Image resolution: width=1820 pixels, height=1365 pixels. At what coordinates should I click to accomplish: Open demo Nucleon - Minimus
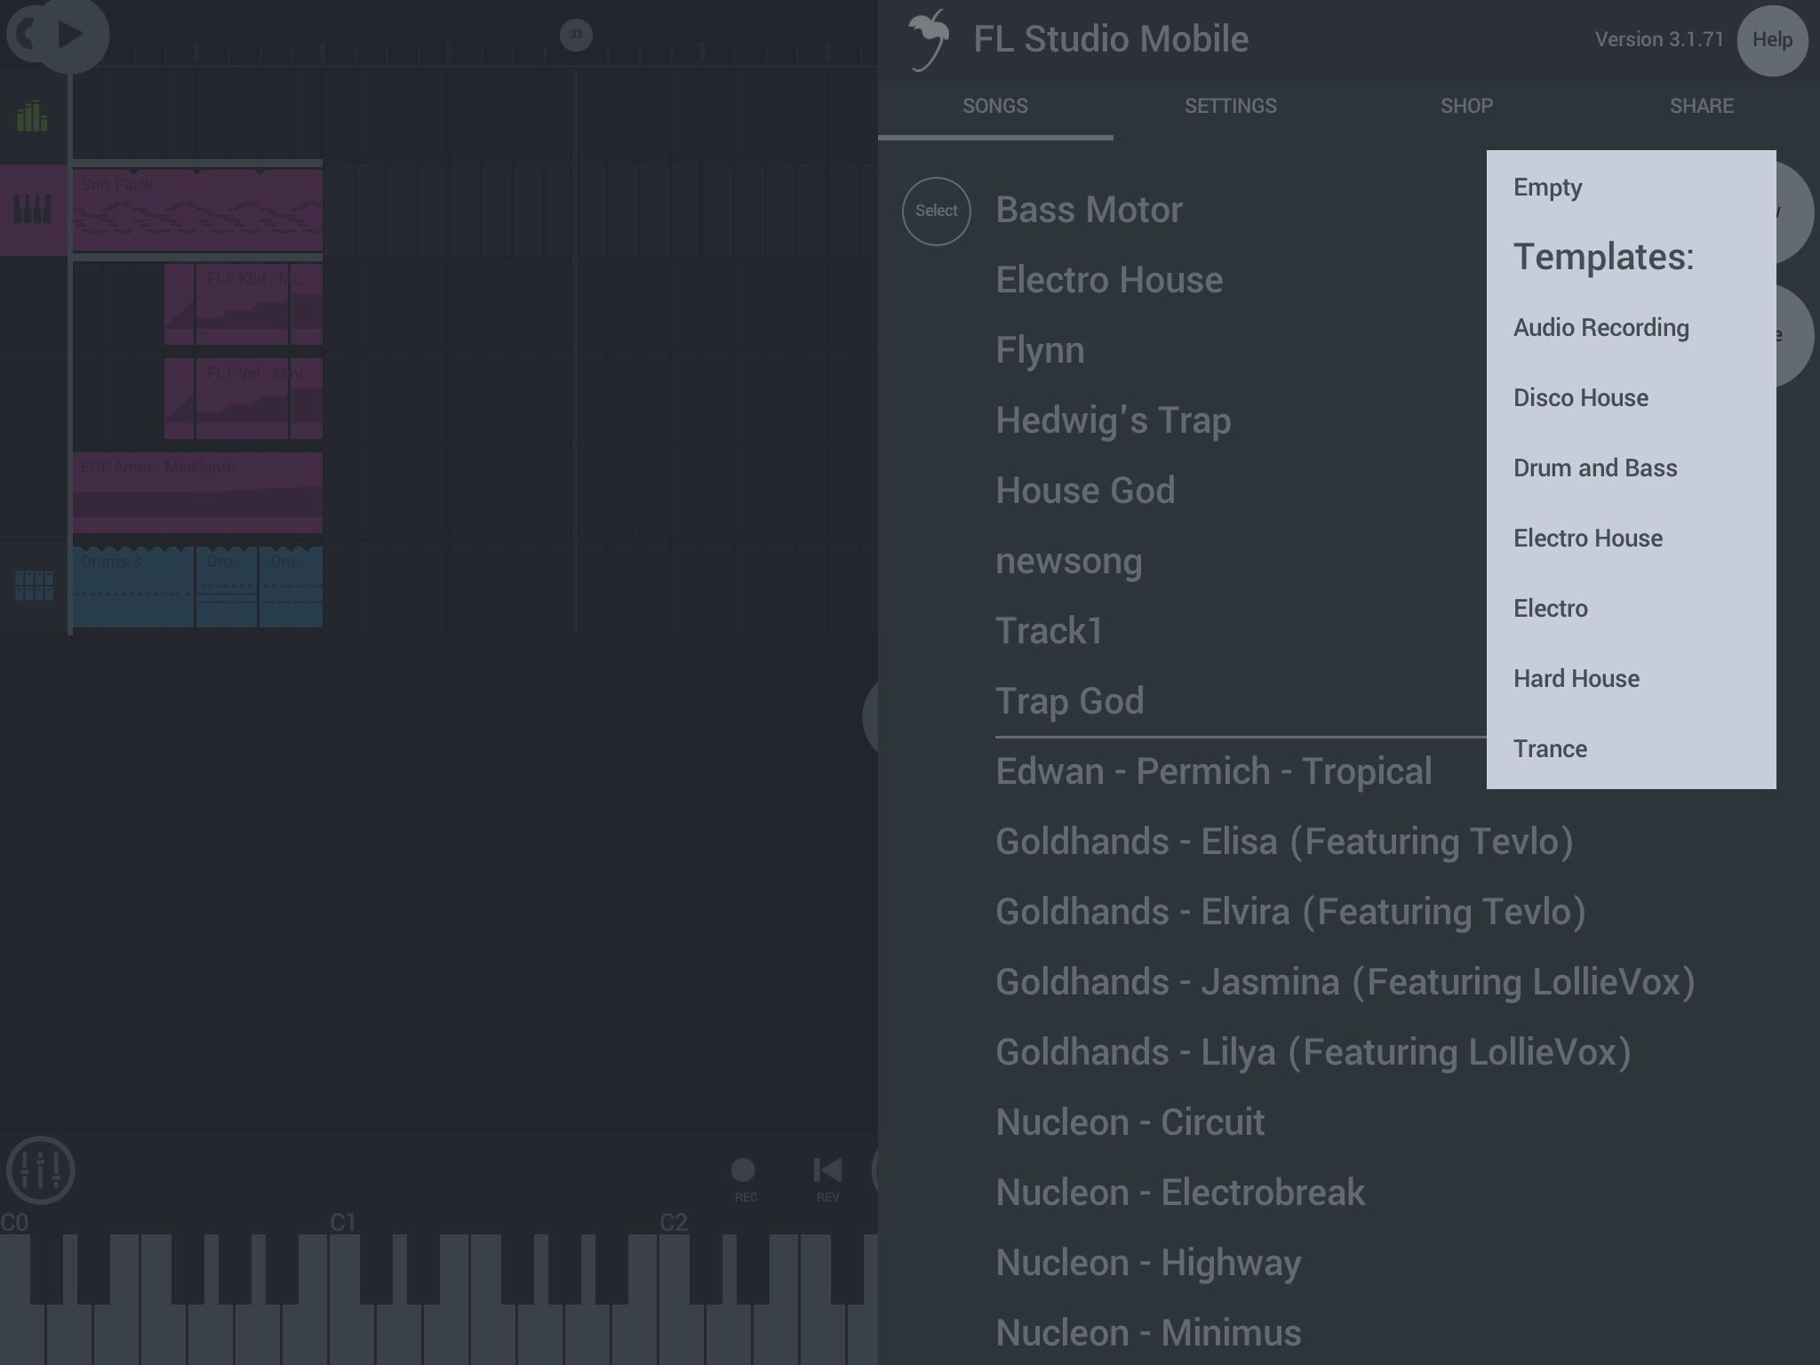coord(1148,1334)
